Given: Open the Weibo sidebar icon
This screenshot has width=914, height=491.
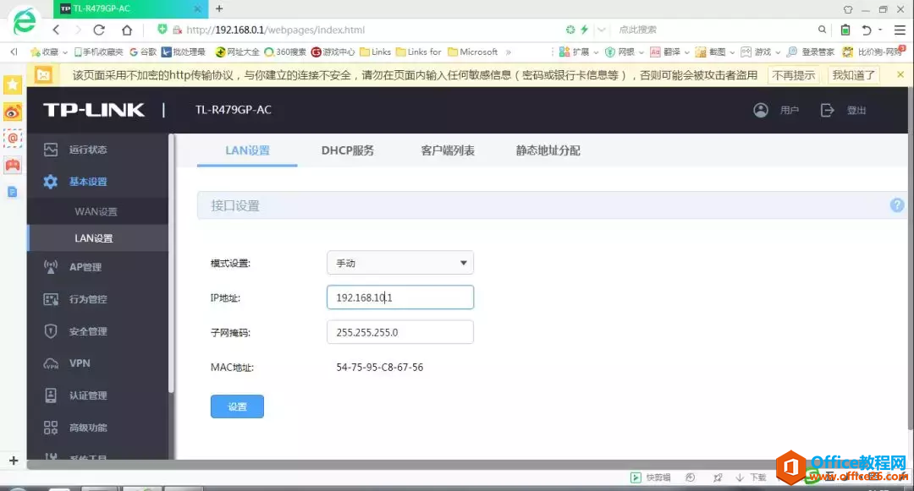Looking at the screenshot, I should 12,112.
